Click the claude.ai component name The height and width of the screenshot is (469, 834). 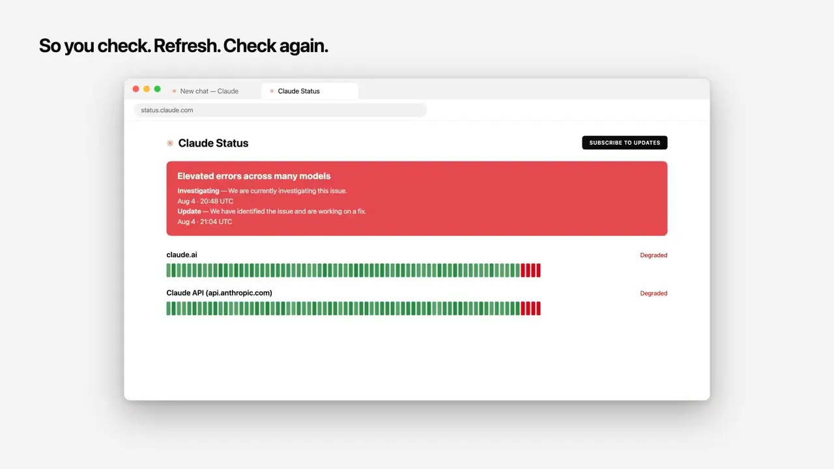click(x=182, y=255)
